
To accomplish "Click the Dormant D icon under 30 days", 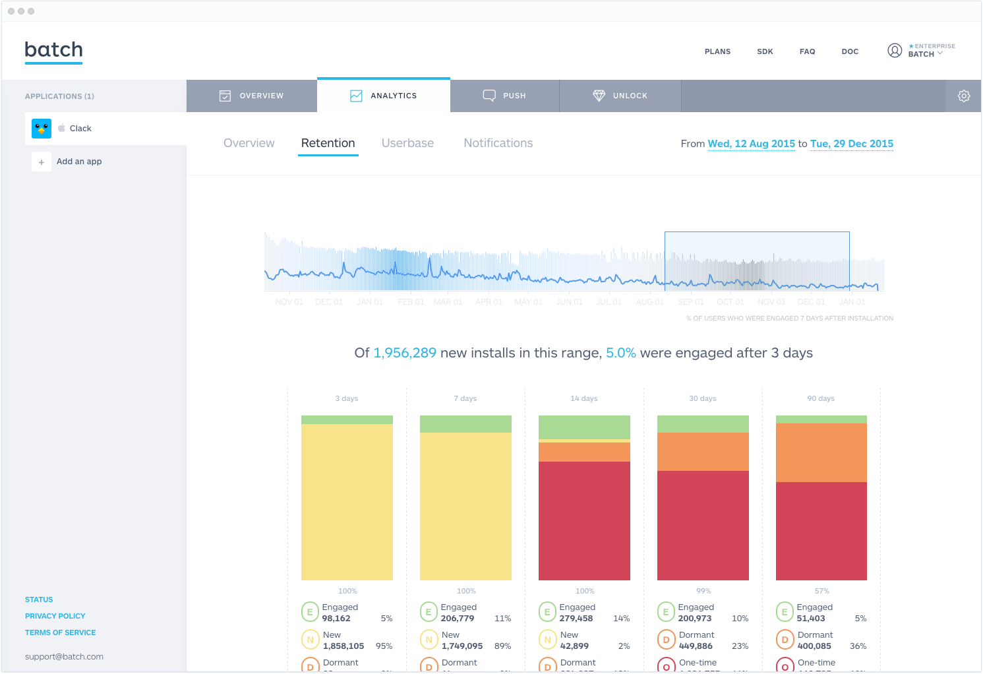I will click(666, 640).
